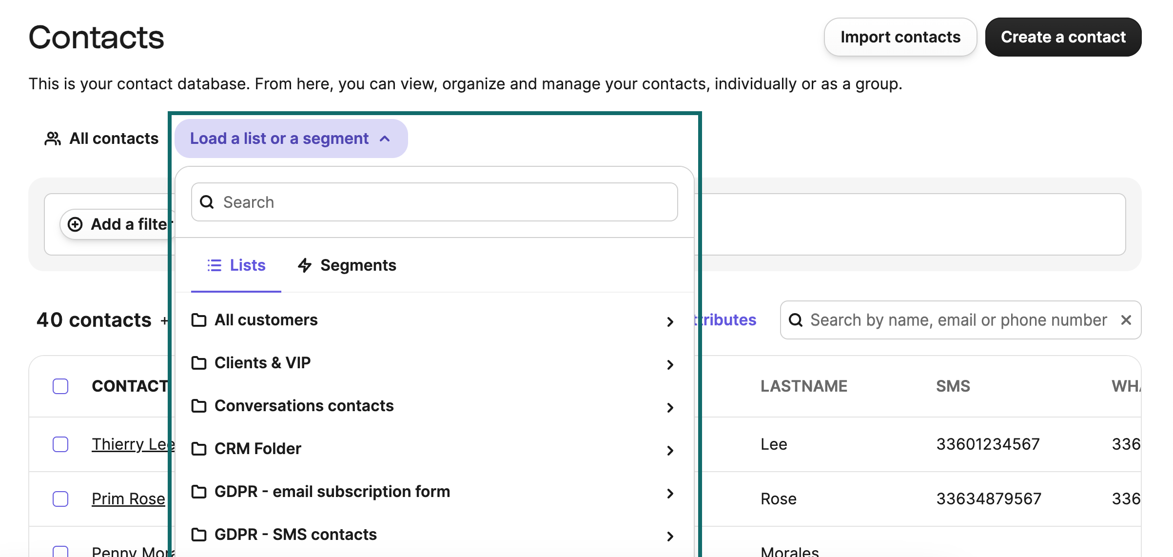Focus Search by name, email or phone field
The width and height of the screenshot is (1173, 557).
[x=960, y=320]
